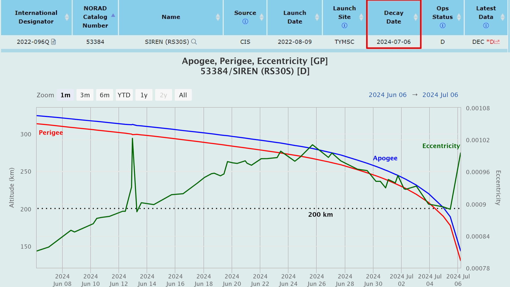Viewport: 510px width, 287px height.
Task: Open red chart icon in Latest Data cell
Action: [497, 42]
